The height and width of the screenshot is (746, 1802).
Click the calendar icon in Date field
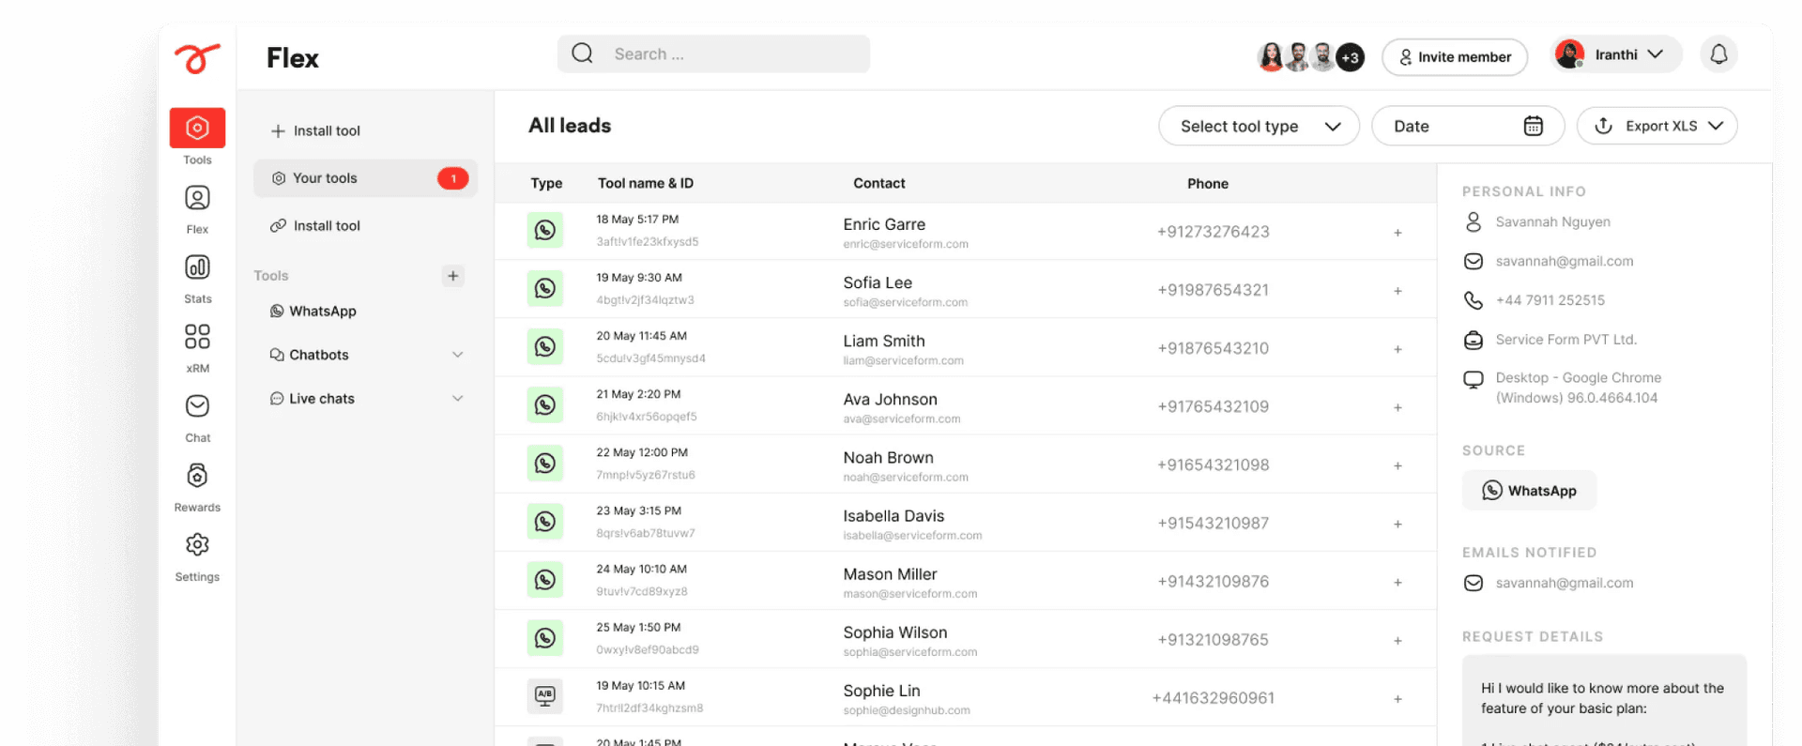1533,126
